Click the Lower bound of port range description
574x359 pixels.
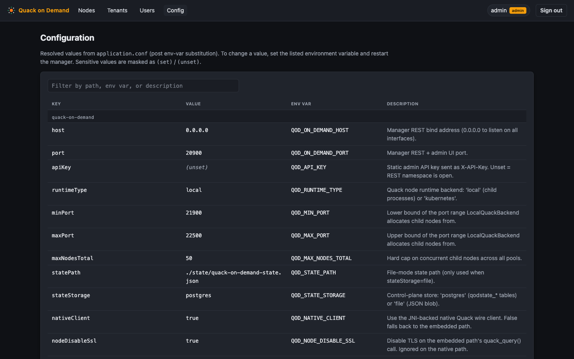tap(453, 217)
